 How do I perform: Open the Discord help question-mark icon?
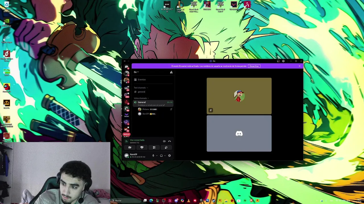pyautogui.click(x=283, y=61)
